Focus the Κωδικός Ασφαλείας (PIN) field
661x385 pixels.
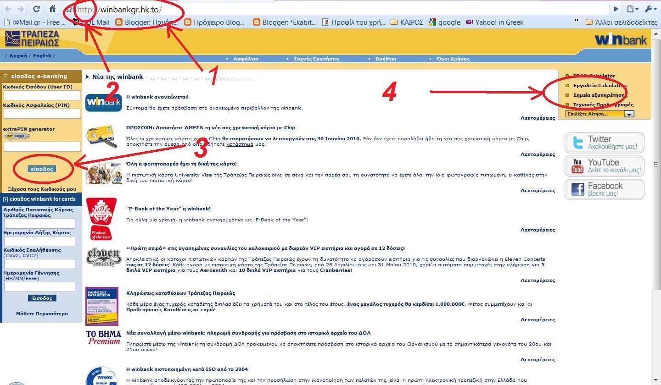(42, 114)
